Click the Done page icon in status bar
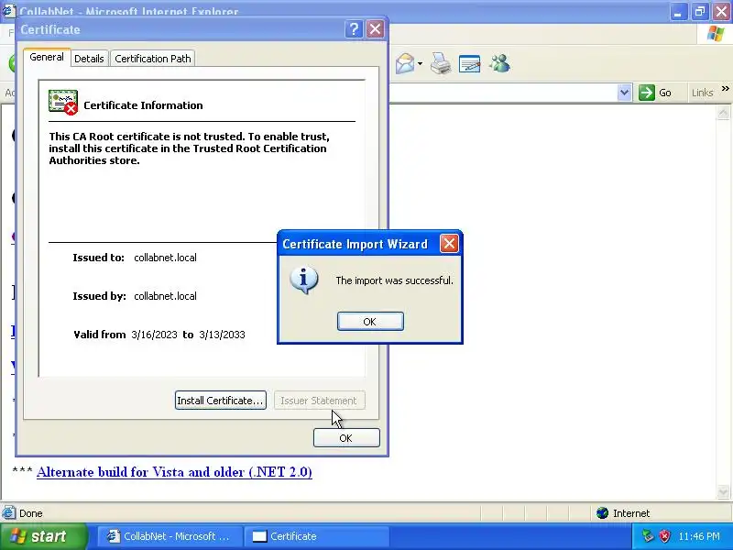The width and height of the screenshot is (733, 550). coord(8,513)
